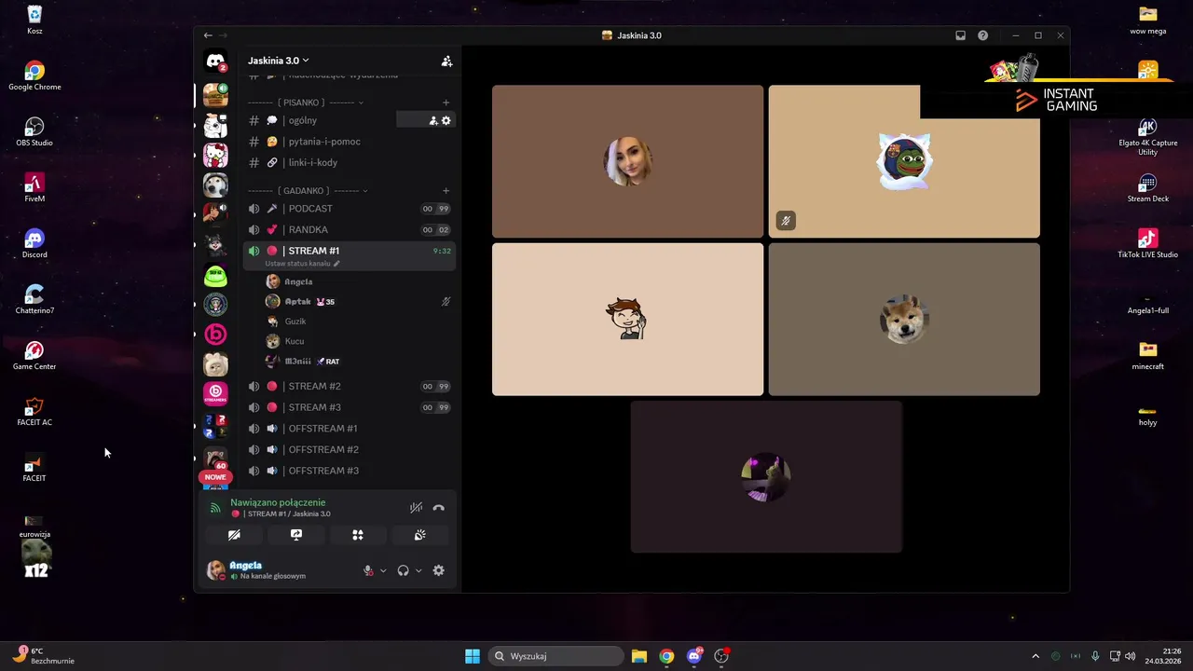1193x671 pixels.
Task: Launch an activity button
Action: [x=358, y=535]
